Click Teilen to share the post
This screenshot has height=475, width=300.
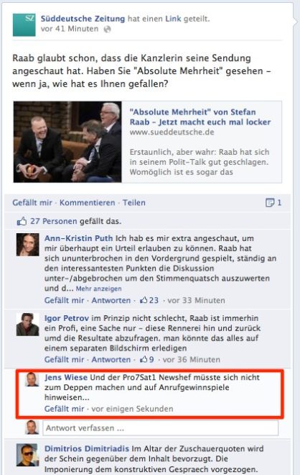tap(133, 203)
